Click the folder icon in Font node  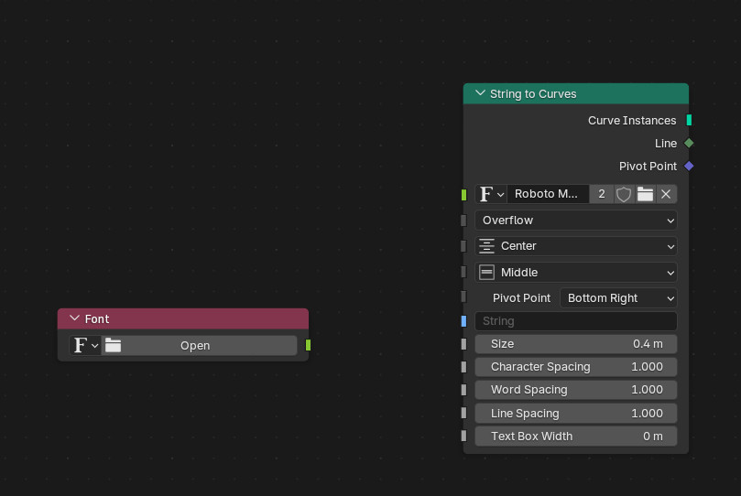point(113,345)
